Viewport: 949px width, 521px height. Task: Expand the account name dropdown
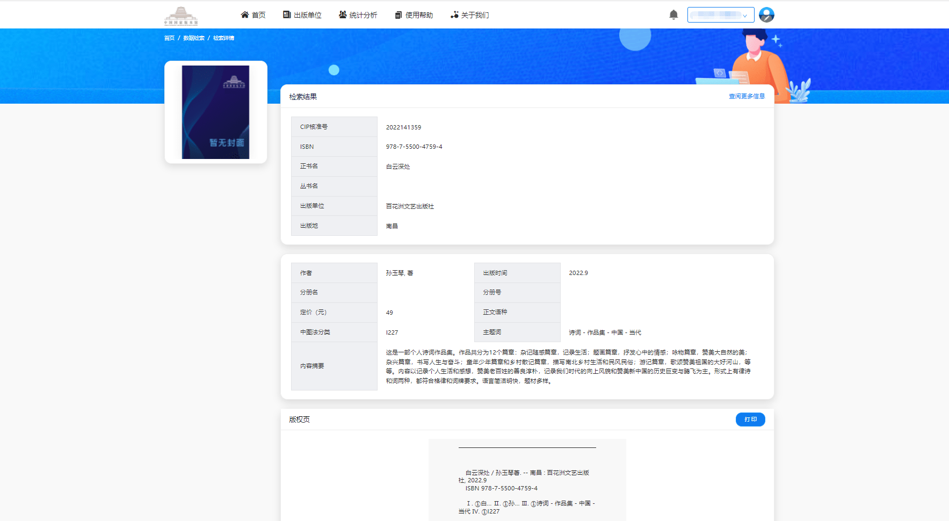point(745,15)
